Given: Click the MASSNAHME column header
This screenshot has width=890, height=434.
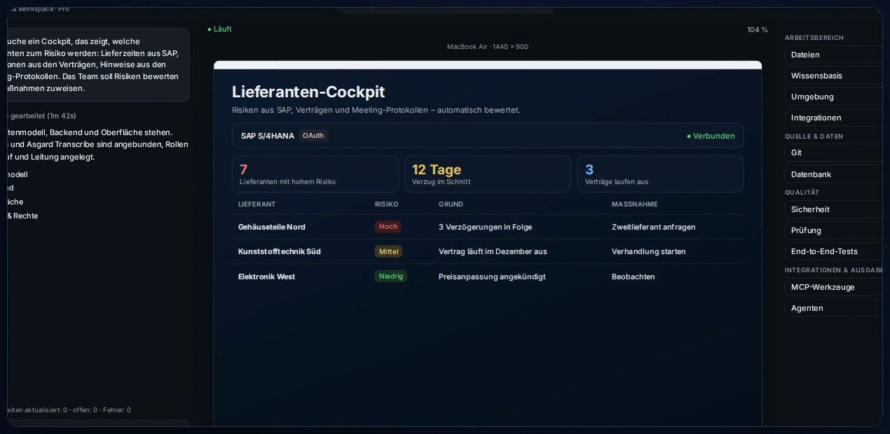Looking at the screenshot, I should pyautogui.click(x=634, y=204).
